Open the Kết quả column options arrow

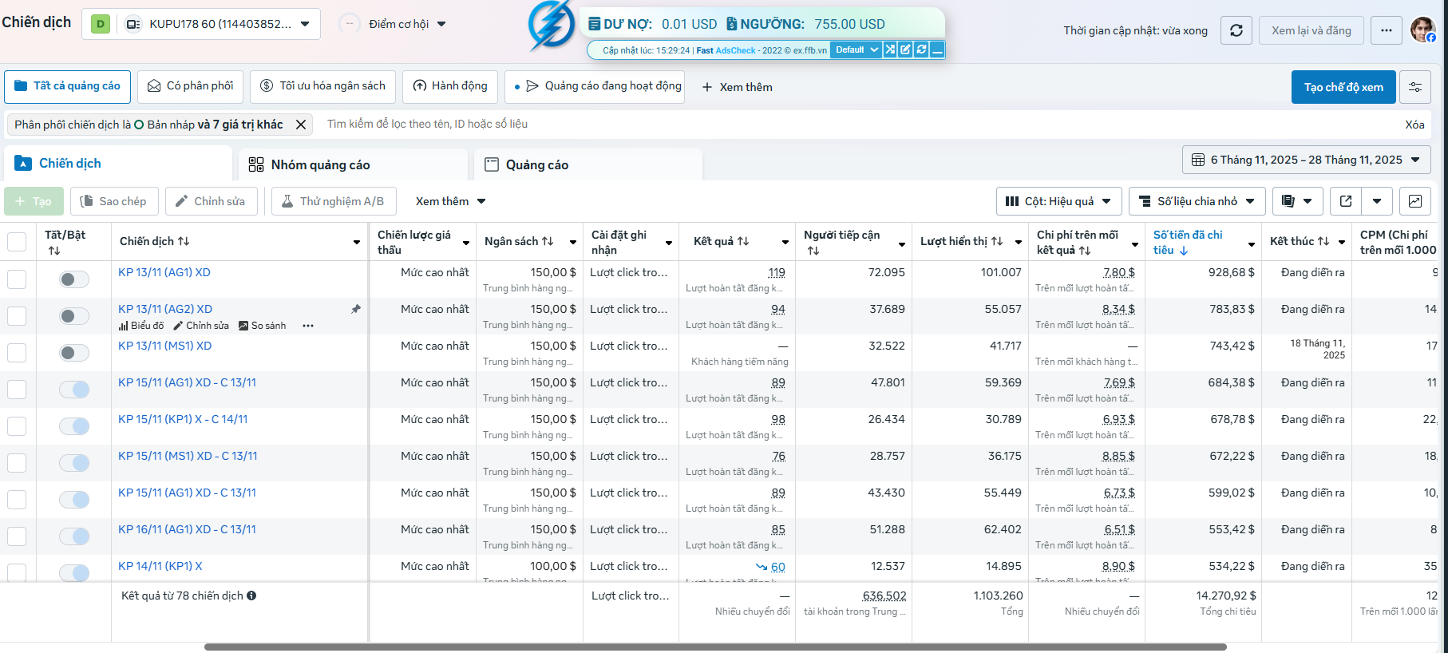tap(785, 242)
